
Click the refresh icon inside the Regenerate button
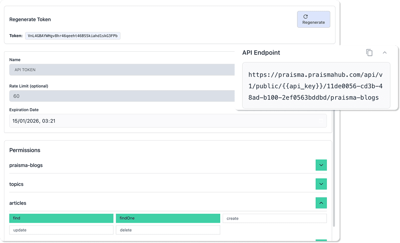point(306,16)
